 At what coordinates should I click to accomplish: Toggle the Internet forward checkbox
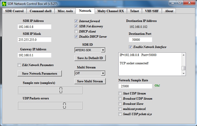coord(76,21)
